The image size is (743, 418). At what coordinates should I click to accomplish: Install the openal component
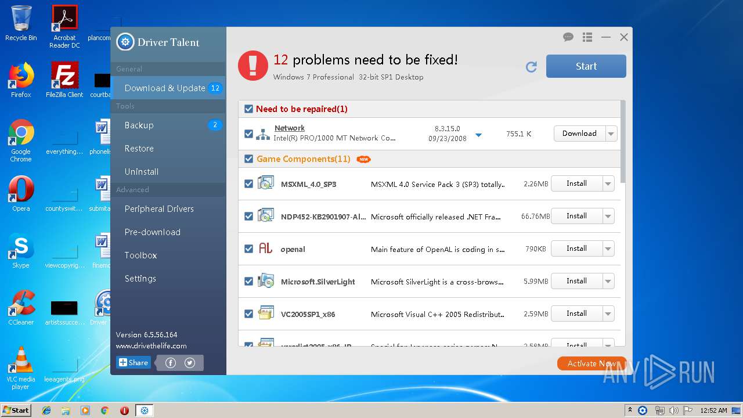(x=576, y=248)
